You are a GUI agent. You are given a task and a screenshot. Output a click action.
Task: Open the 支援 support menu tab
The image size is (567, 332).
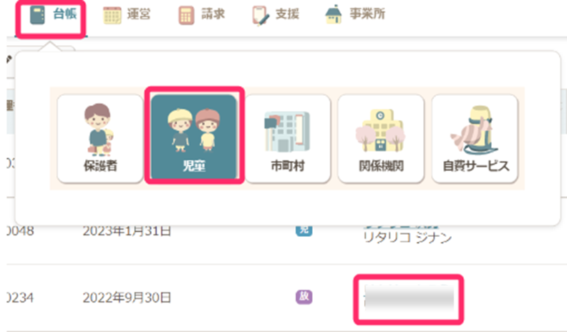(276, 15)
